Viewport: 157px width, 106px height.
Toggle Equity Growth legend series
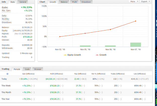72,55
